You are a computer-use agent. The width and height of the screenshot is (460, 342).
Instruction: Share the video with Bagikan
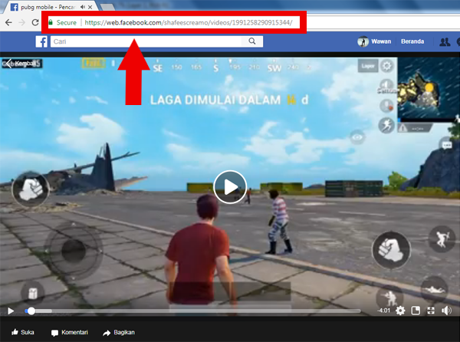[x=119, y=332]
